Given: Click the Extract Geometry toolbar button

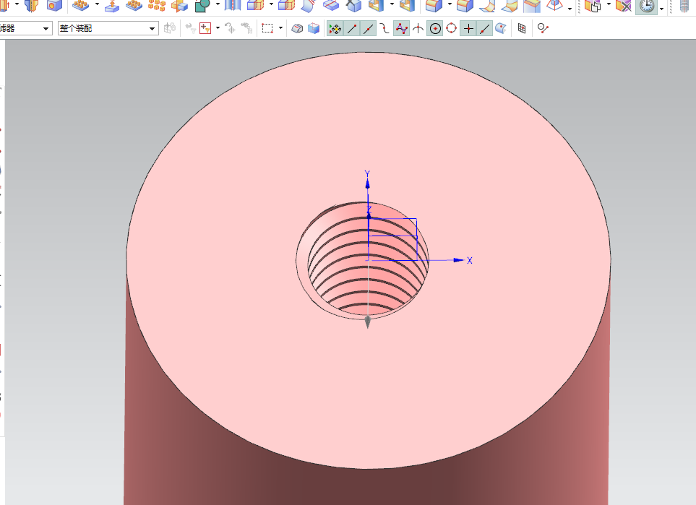Looking at the screenshot, I should coord(593,6).
